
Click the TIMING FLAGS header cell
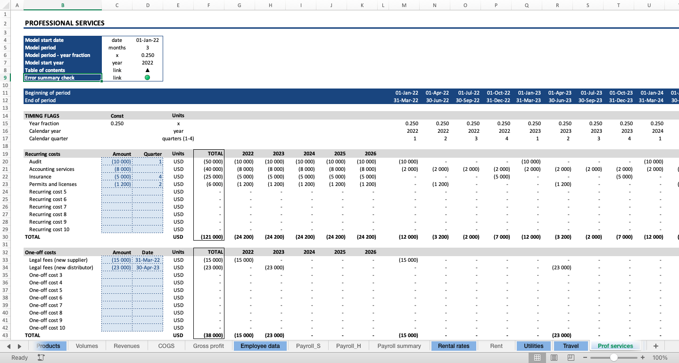coord(63,116)
